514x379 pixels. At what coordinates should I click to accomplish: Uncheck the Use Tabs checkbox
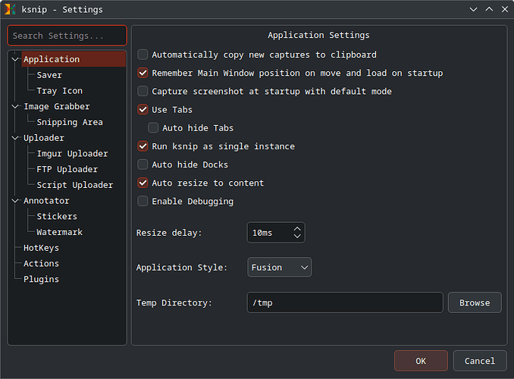click(143, 109)
